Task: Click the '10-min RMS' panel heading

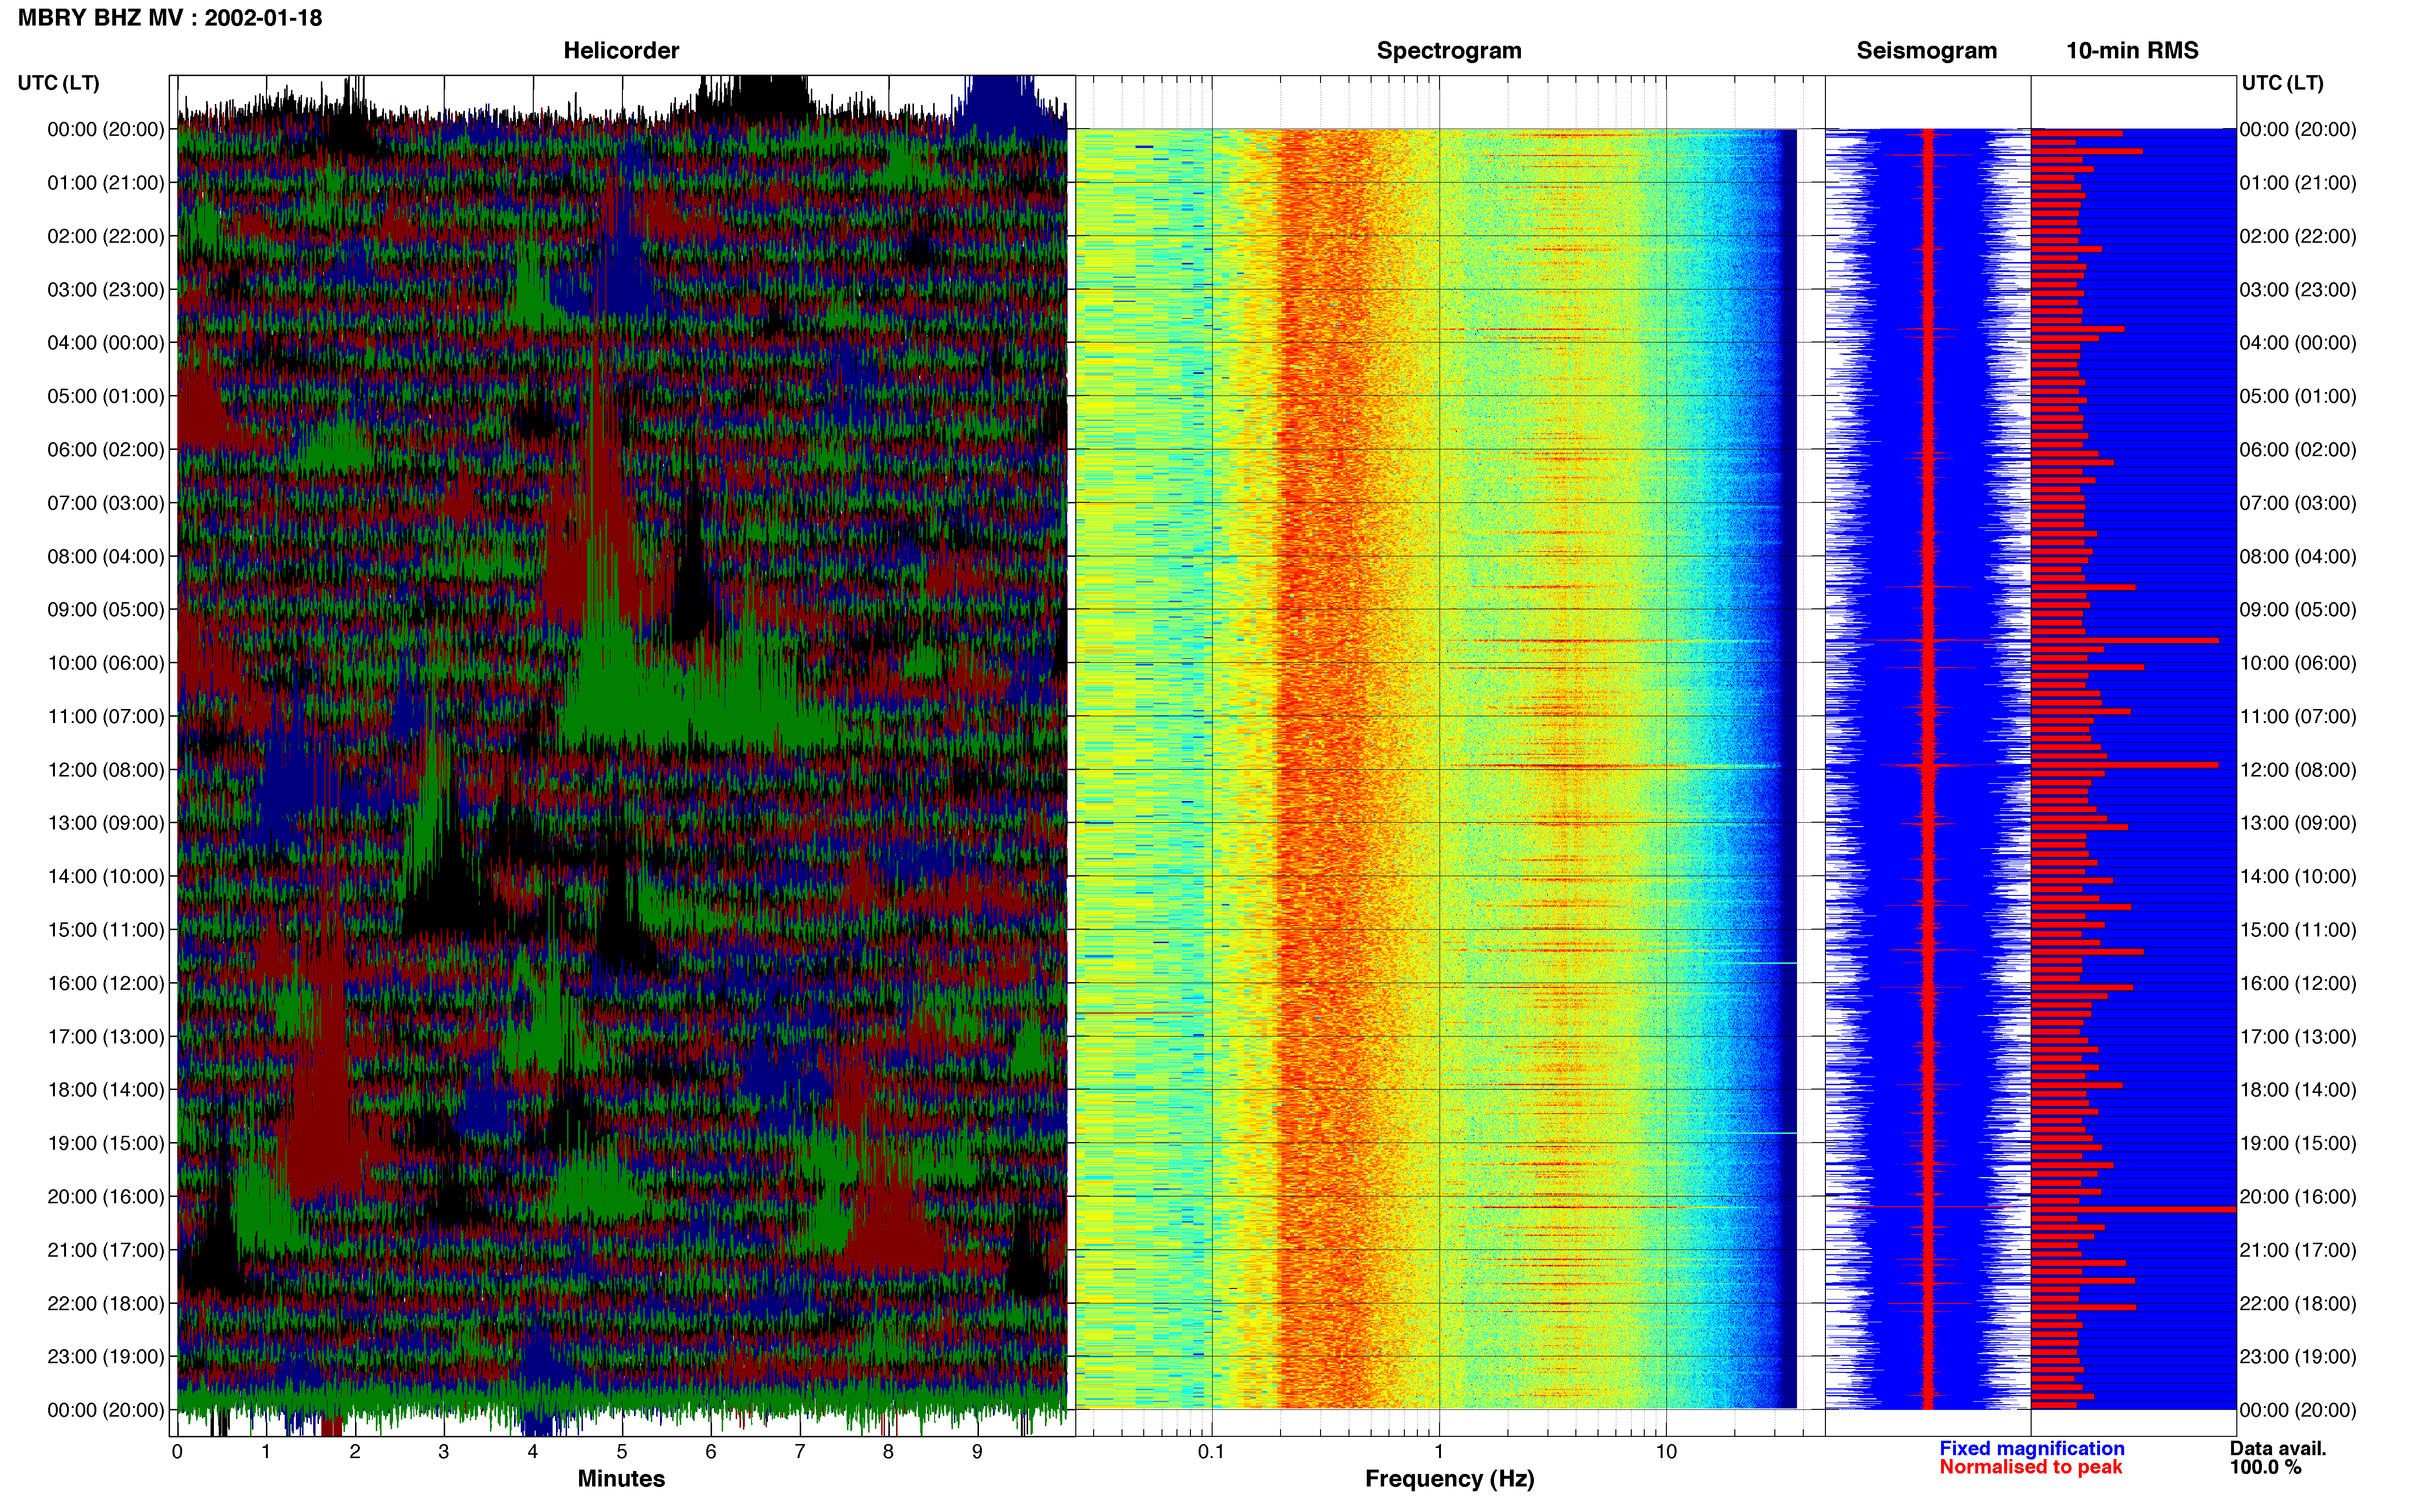Action: click(x=2132, y=51)
